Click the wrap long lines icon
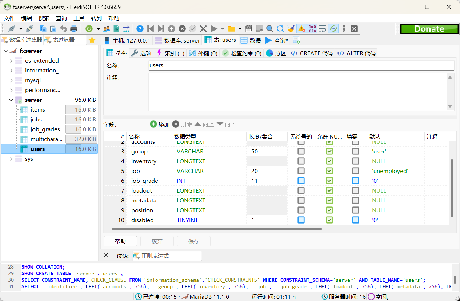The height and width of the screenshot is (301, 460). pyautogui.click(x=323, y=29)
